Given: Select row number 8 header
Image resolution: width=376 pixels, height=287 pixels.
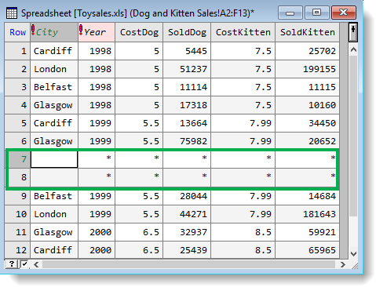Looking at the screenshot, I should 17,177.
